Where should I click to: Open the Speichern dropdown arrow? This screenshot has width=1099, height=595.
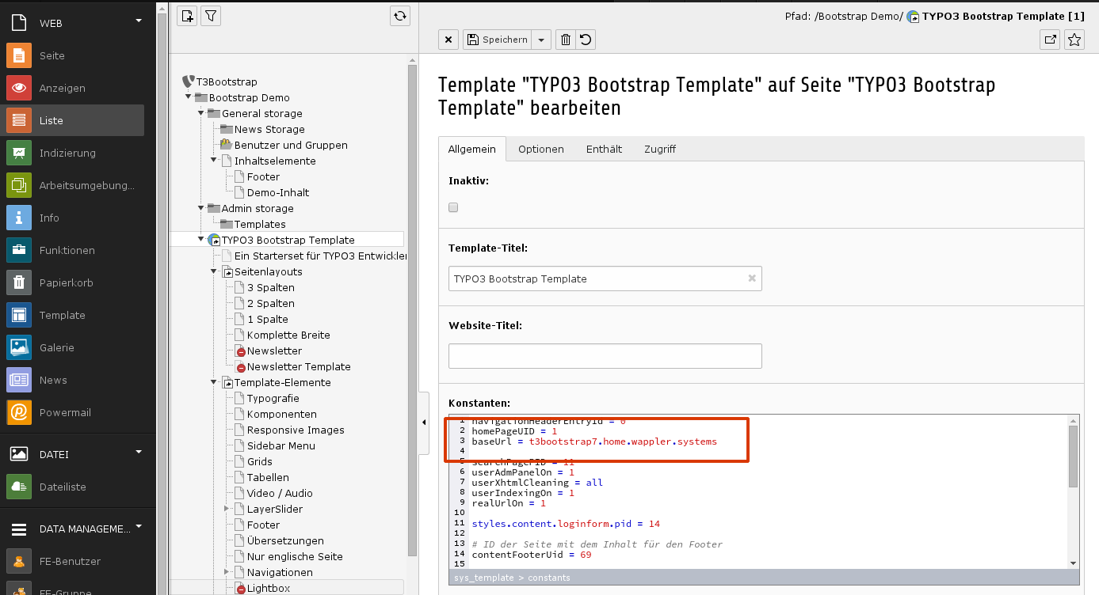coord(541,40)
